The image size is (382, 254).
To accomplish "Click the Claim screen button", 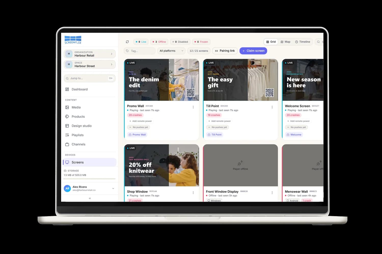I will tap(253, 51).
